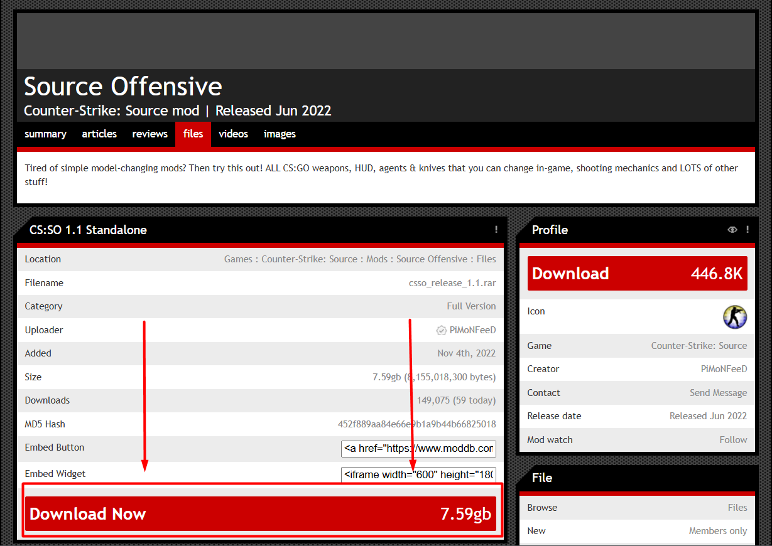Screen dimensions: 772x546
Task: Click the Embed Widget iframe code field
Action: point(419,474)
